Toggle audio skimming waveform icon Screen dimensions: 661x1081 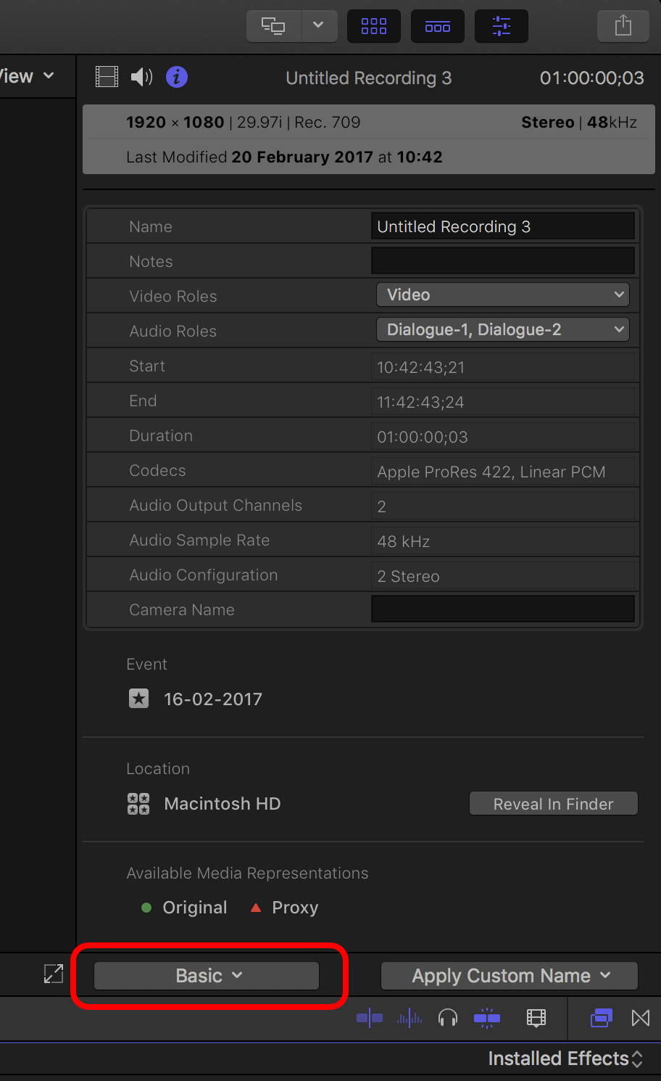click(410, 1018)
